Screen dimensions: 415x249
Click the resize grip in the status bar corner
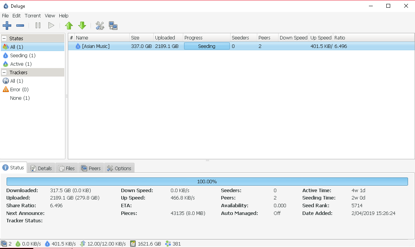[412, 244]
